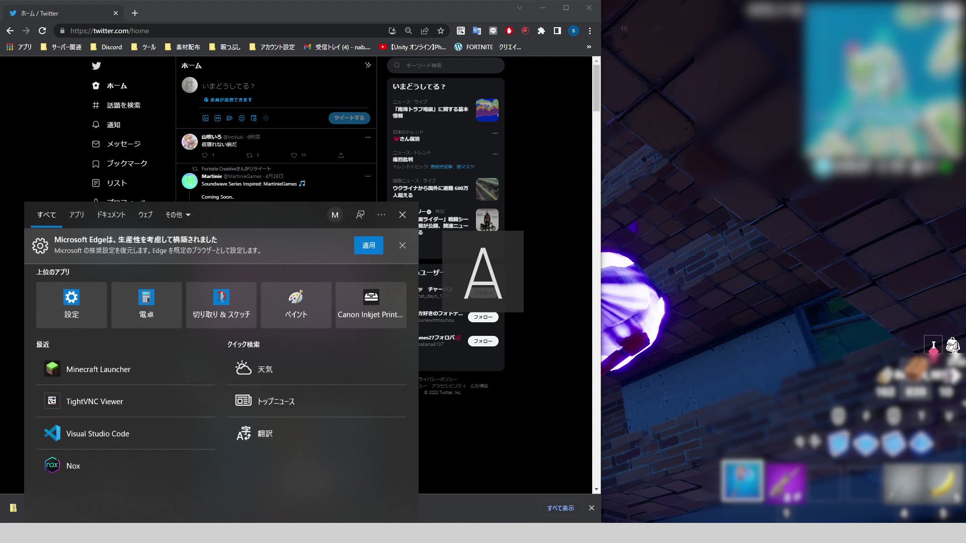966x543 pixels.
Task: Click the 適用 apply button
Action: click(369, 245)
